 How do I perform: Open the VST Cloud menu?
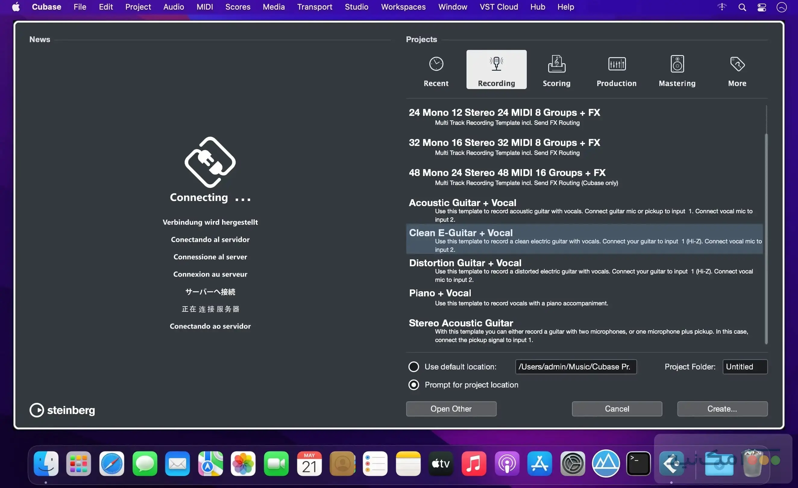[498, 7]
